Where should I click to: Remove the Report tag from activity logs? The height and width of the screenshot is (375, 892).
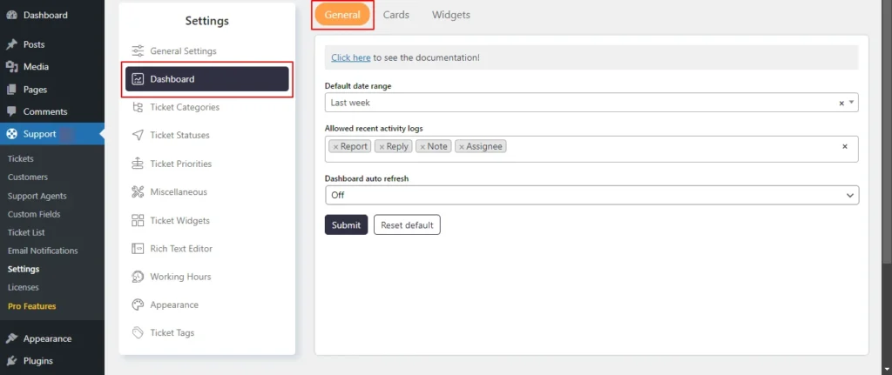point(335,146)
